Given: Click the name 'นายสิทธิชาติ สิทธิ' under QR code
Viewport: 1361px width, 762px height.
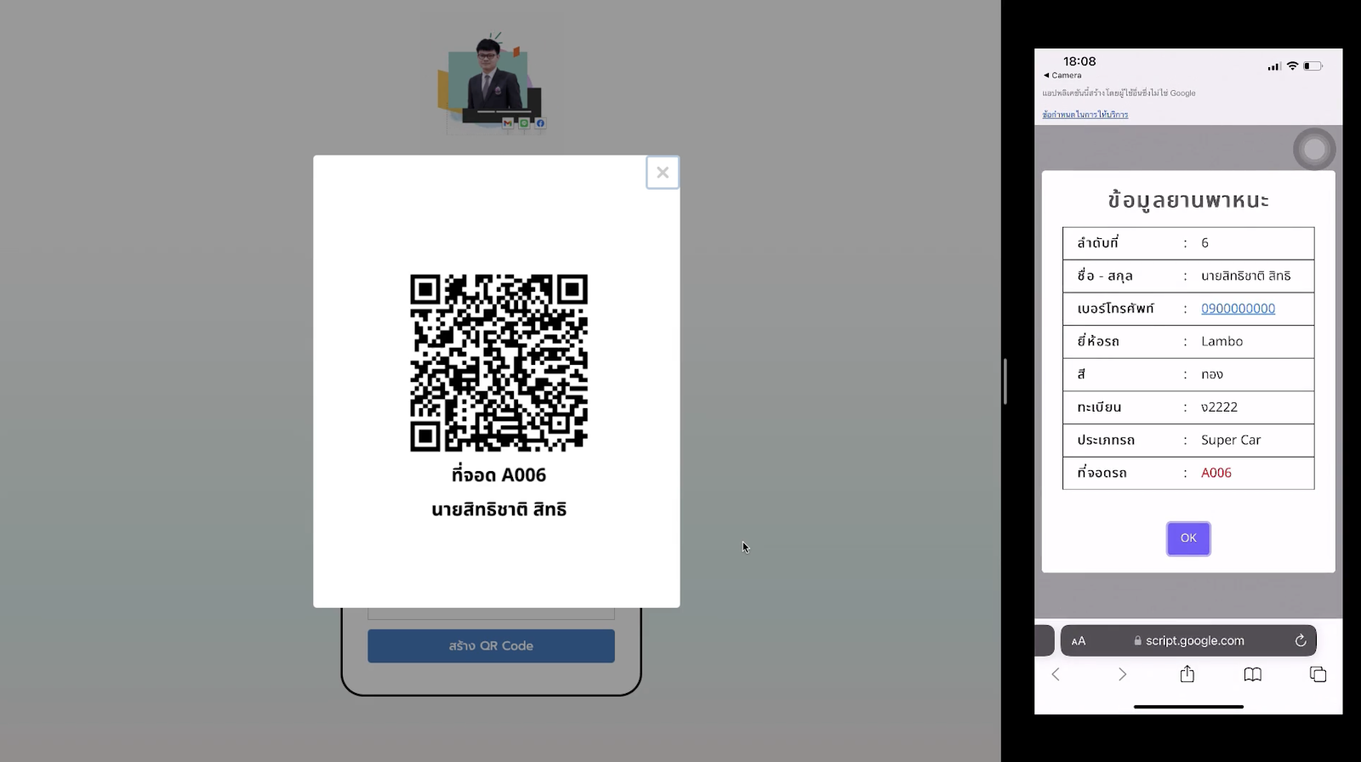Looking at the screenshot, I should [498, 509].
